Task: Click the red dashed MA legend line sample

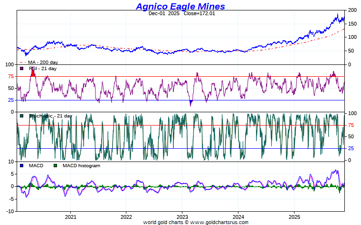Action: point(23,62)
